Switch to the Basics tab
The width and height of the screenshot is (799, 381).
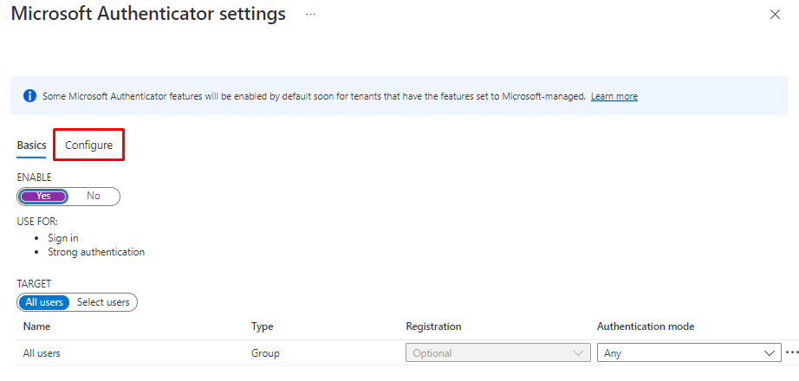click(32, 145)
